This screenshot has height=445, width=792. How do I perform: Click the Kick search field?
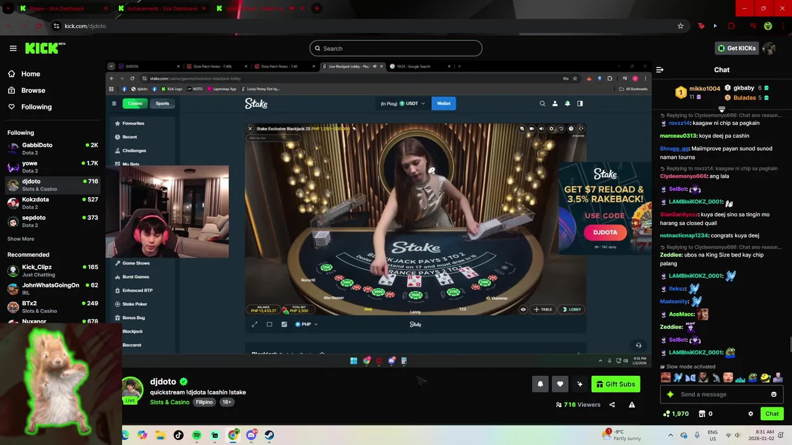pyautogui.click(x=396, y=48)
